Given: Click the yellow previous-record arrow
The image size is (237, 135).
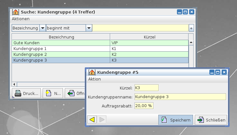Looking at the screenshot, I should click(92, 120).
